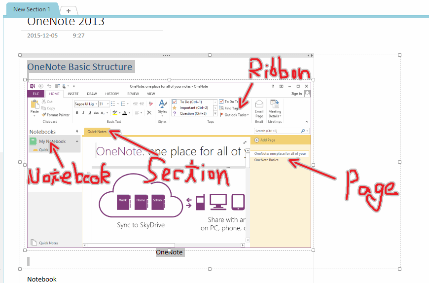Expand the Tags gallery more arrow

pos(215,114)
